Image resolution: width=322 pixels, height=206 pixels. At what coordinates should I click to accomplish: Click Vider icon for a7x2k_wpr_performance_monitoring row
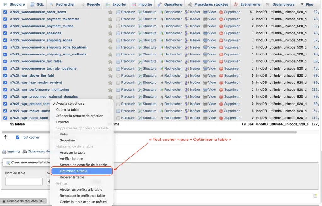coord(205,90)
